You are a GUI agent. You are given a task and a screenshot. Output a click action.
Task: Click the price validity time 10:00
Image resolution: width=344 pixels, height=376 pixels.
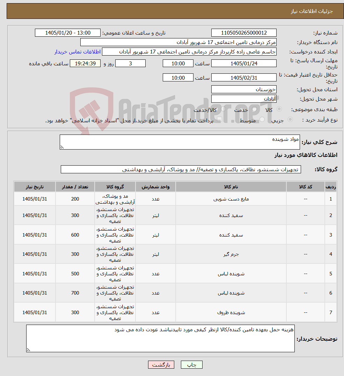178,78
